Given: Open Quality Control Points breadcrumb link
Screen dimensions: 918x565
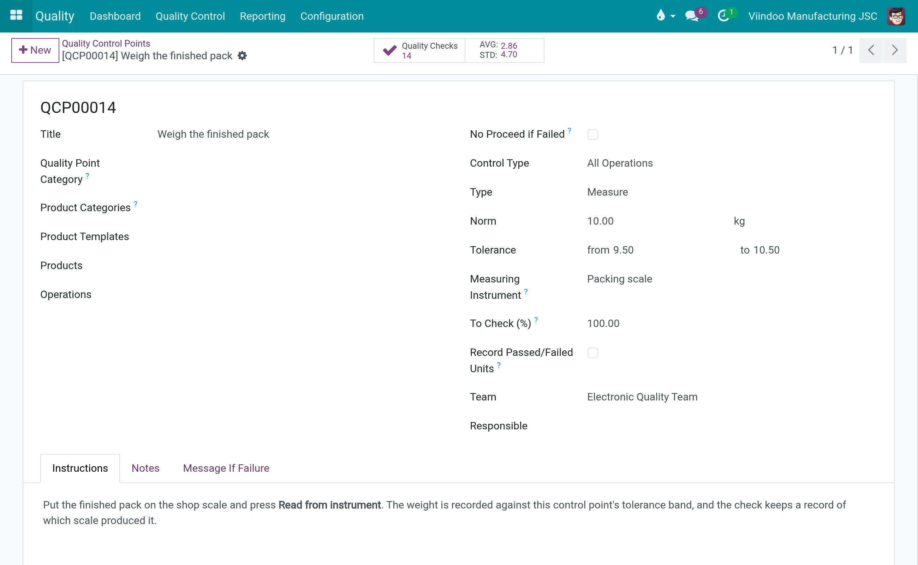Looking at the screenshot, I should click(106, 43).
